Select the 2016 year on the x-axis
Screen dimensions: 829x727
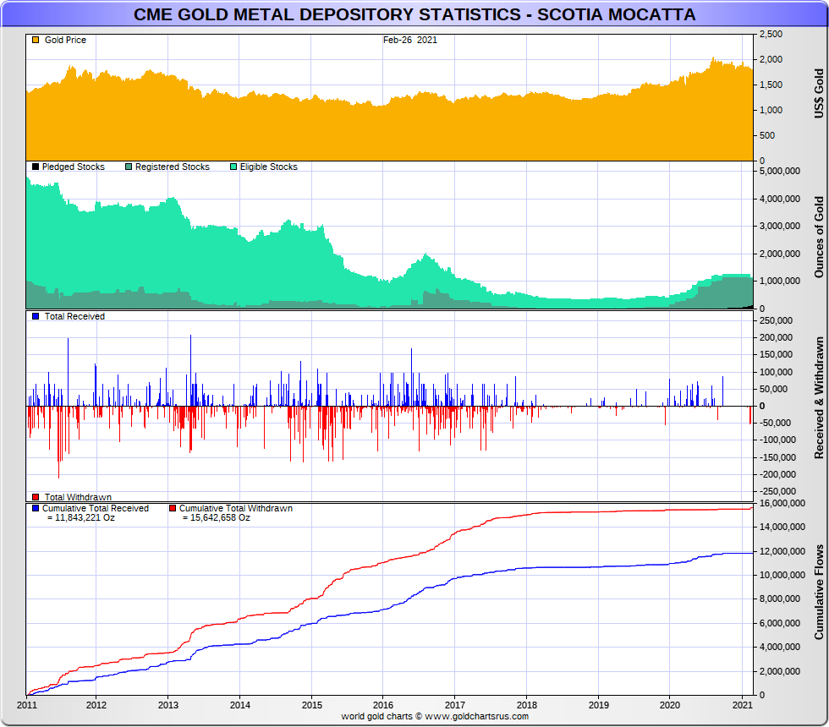click(x=383, y=705)
